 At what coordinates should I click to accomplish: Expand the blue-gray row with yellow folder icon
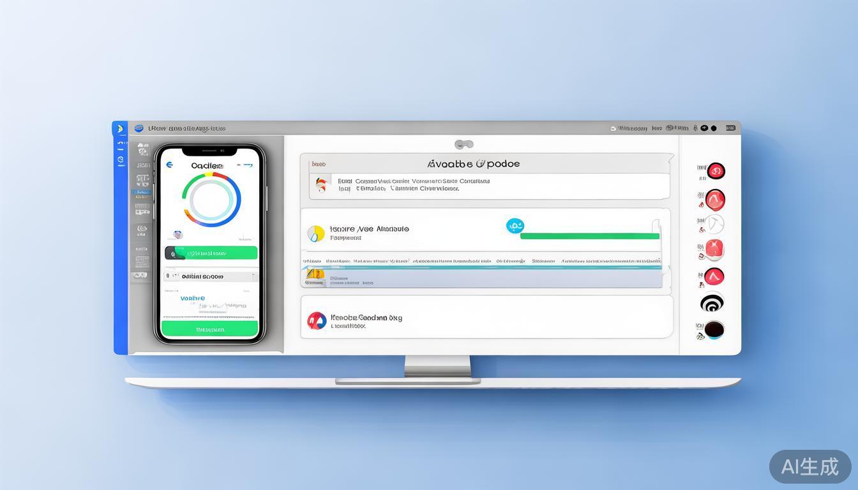482,278
